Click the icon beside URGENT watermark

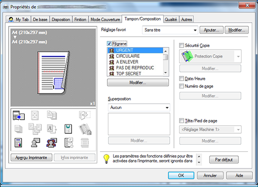pyautogui.click(x=112, y=50)
